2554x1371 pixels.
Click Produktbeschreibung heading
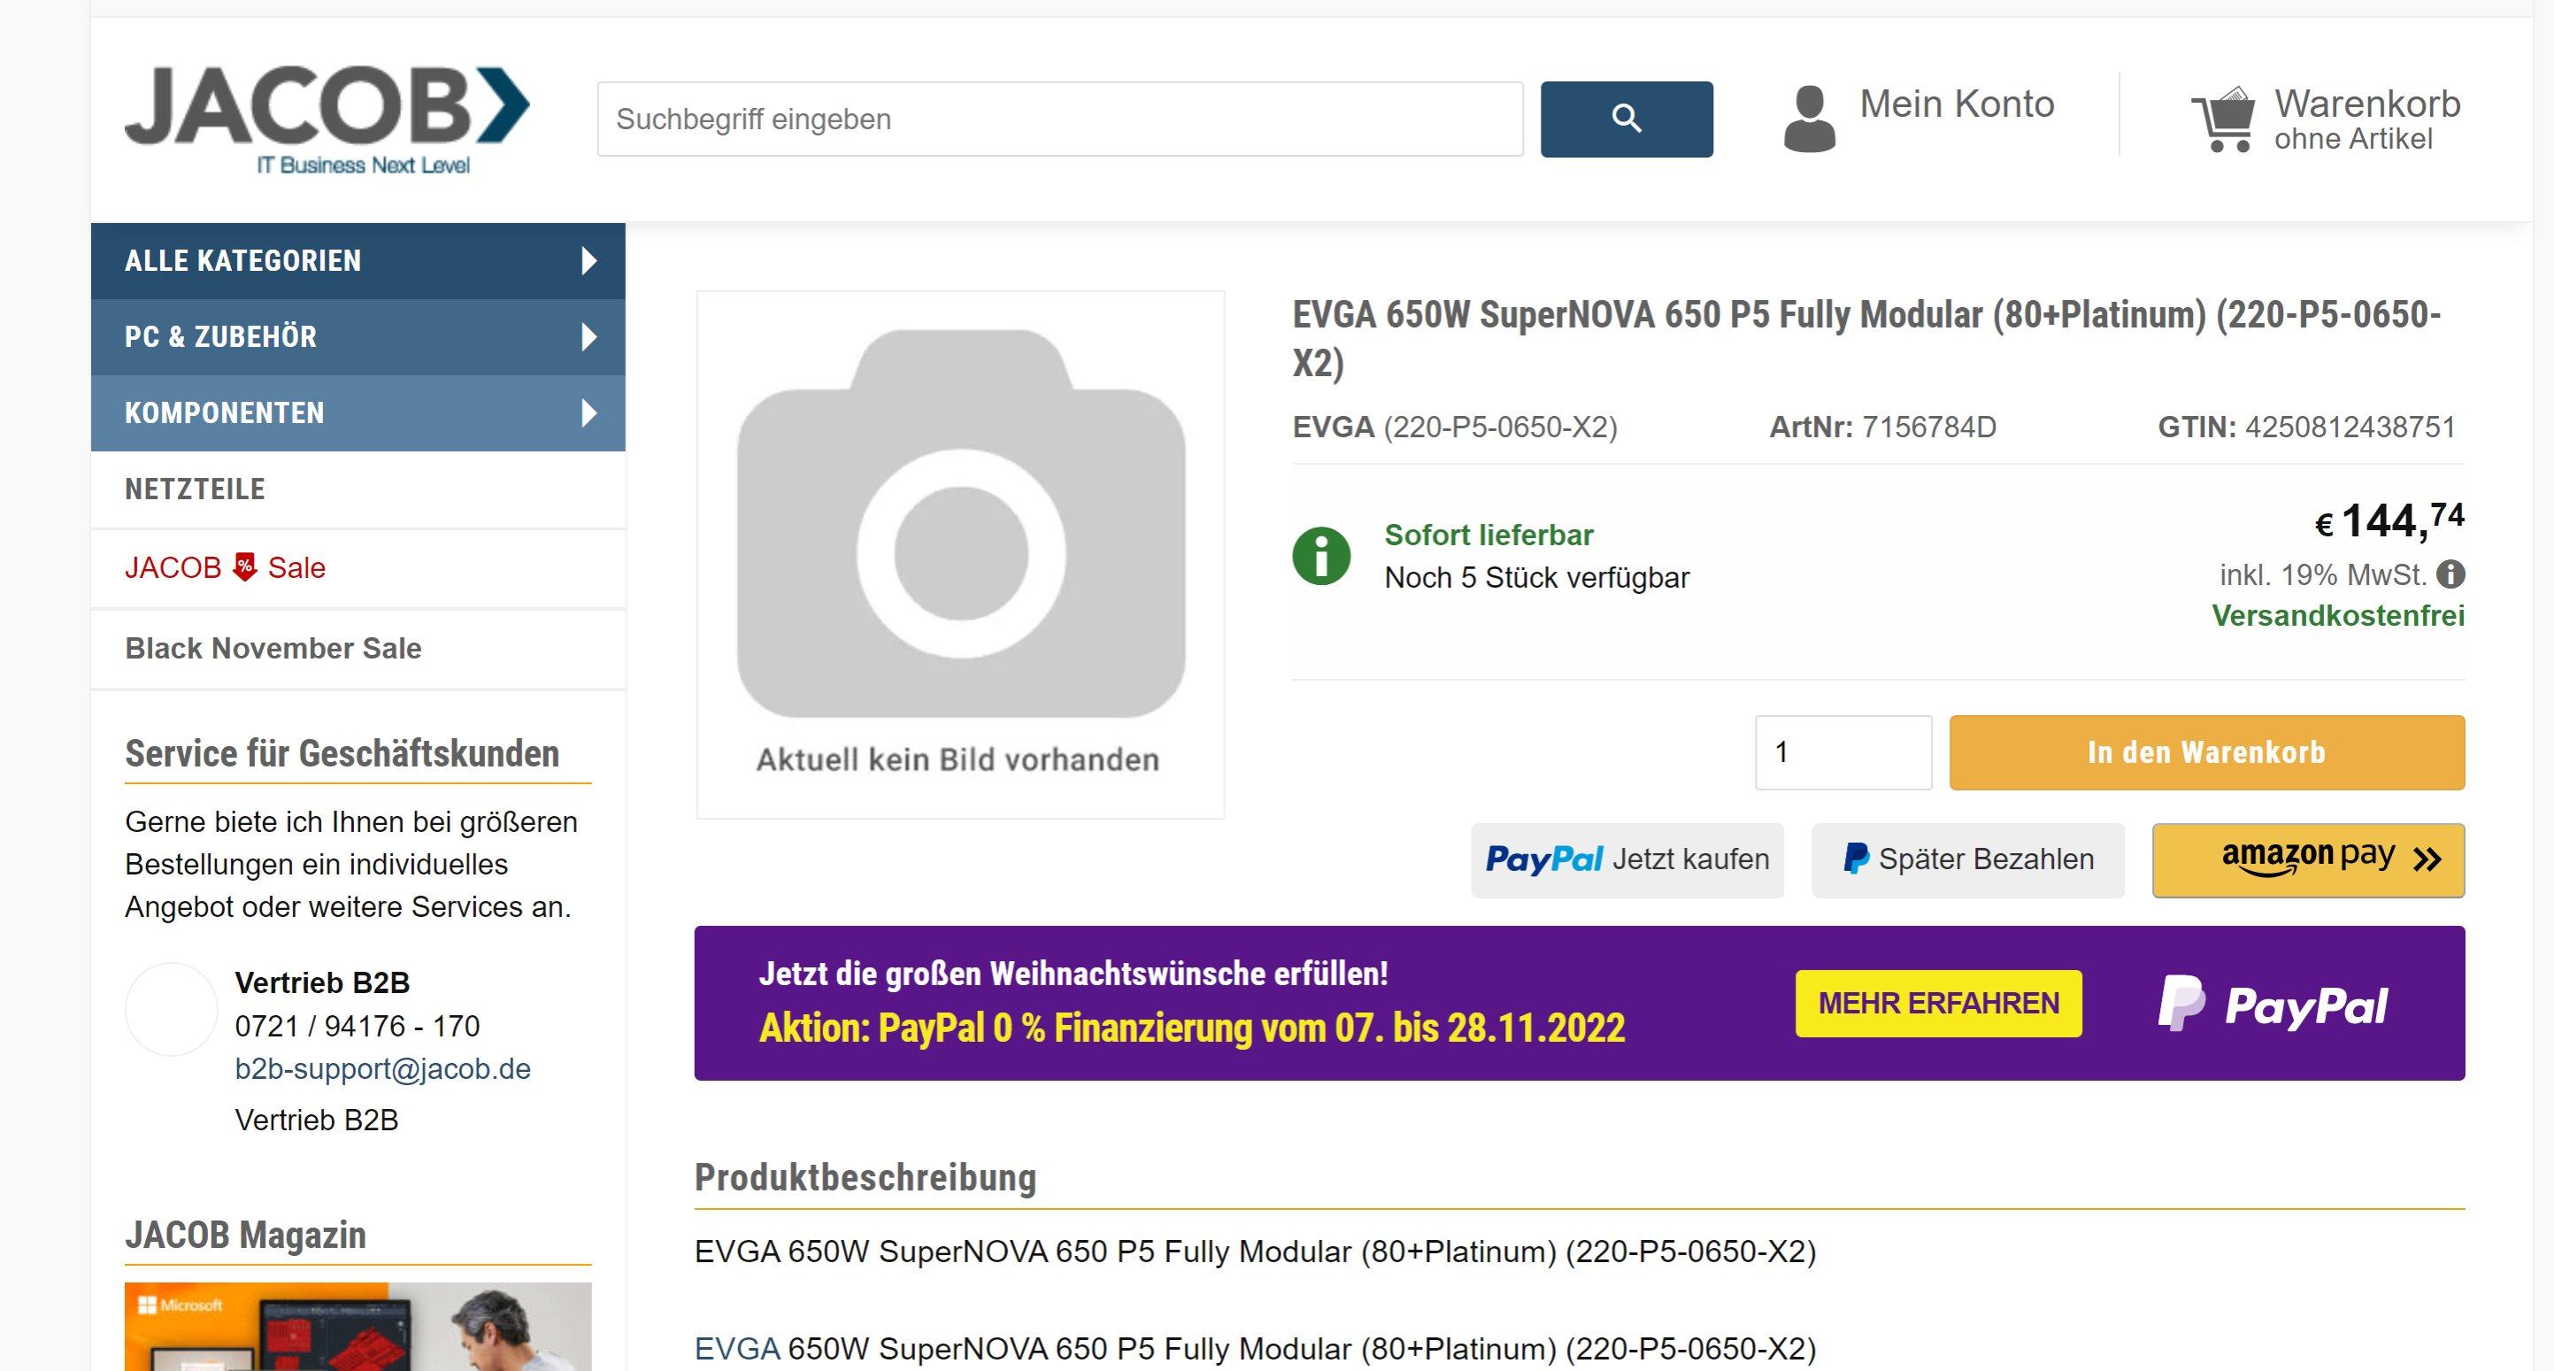[865, 1178]
